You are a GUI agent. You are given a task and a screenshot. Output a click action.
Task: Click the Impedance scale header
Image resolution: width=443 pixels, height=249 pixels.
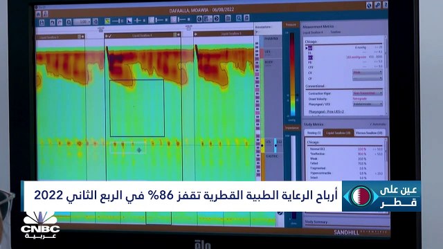coord(291,128)
